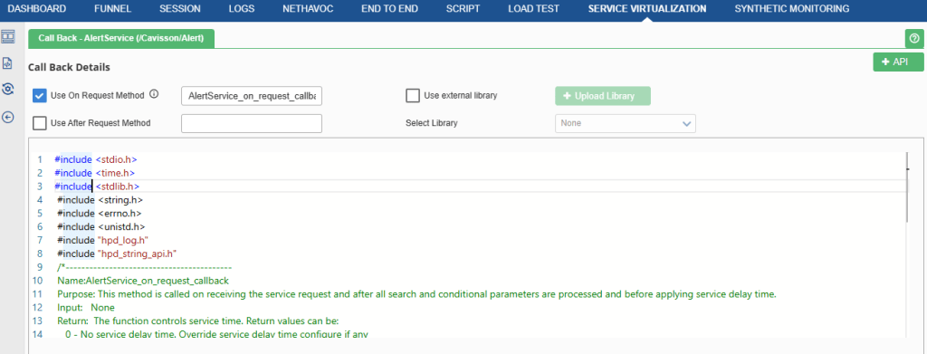Screen dimensions: 927x354
Task: Open SYNTHETIC MONITORING section
Action: (x=791, y=9)
